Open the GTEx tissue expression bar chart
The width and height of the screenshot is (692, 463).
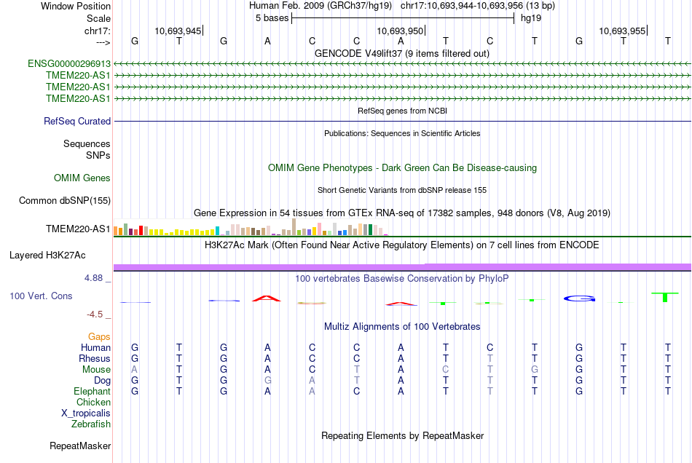tap(251, 228)
